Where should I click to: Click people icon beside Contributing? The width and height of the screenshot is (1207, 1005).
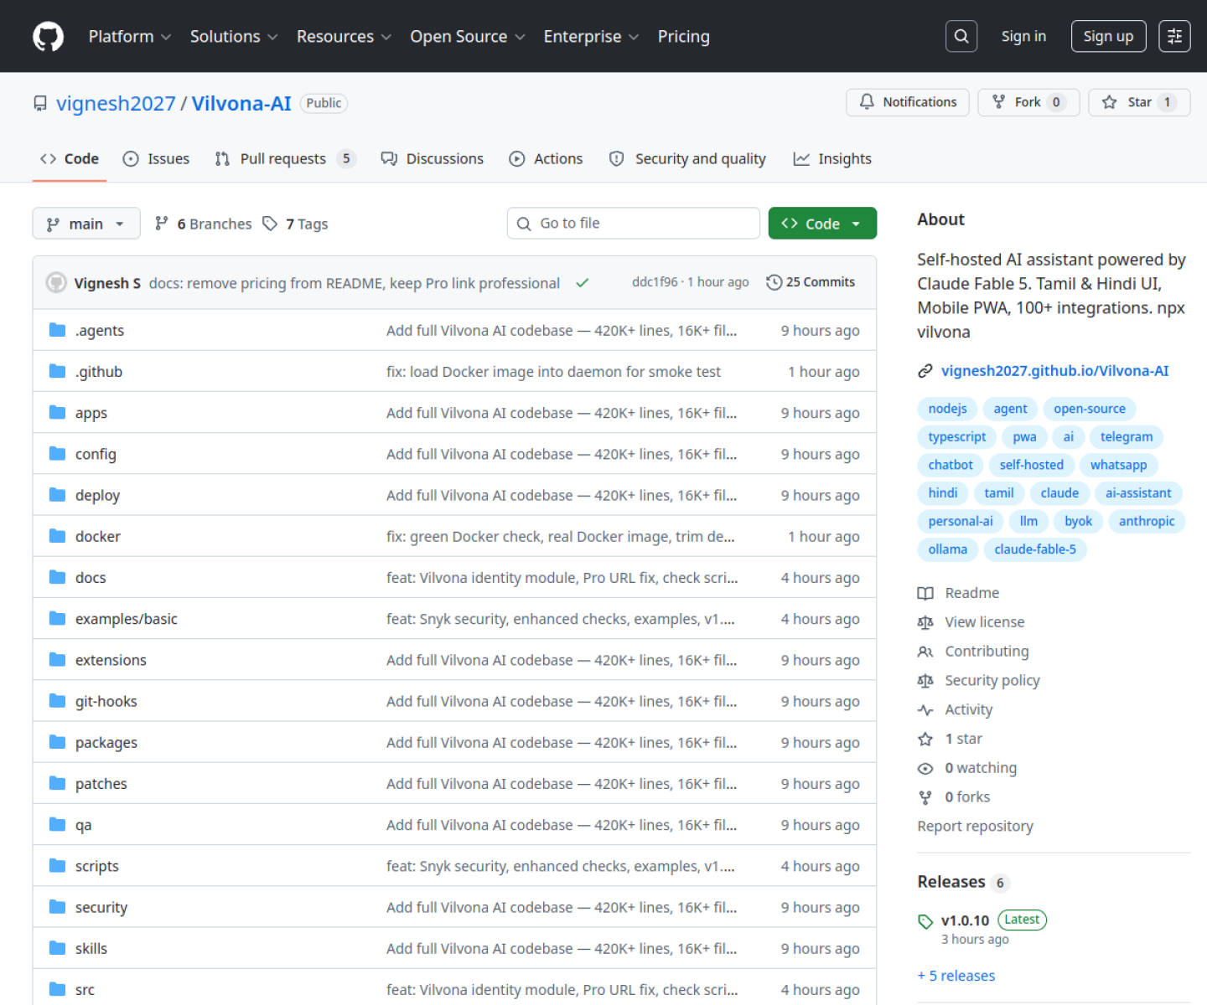tap(925, 652)
